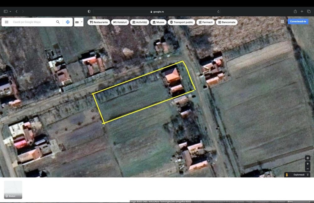Image resolution: width=314 pixels, height=203 pixels.
Task: Click the Straturi layers thumbnail
Action: (x=13, y=190)
